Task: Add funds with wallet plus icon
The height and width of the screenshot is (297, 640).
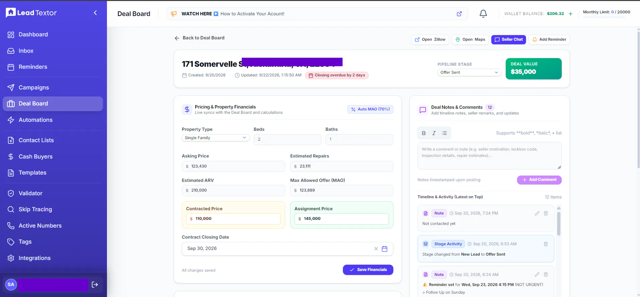Action: (570, 14)
